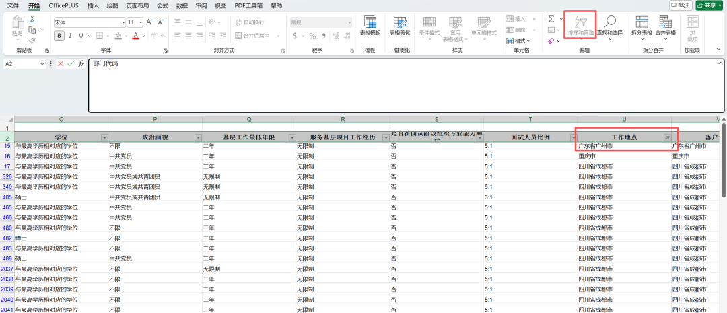Switch to the 数据 tab

pos(182,5)
